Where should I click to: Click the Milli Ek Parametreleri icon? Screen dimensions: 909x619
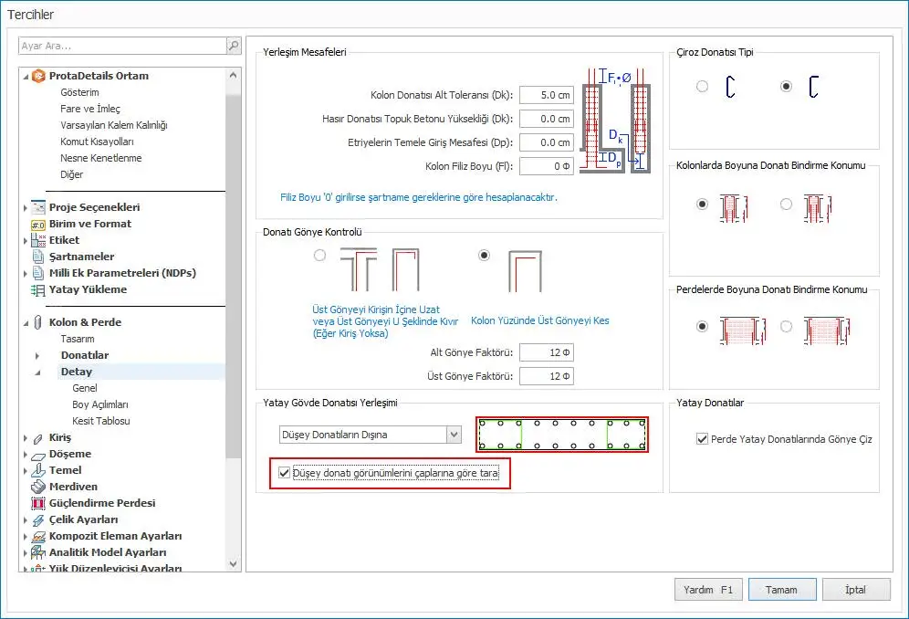38,273
